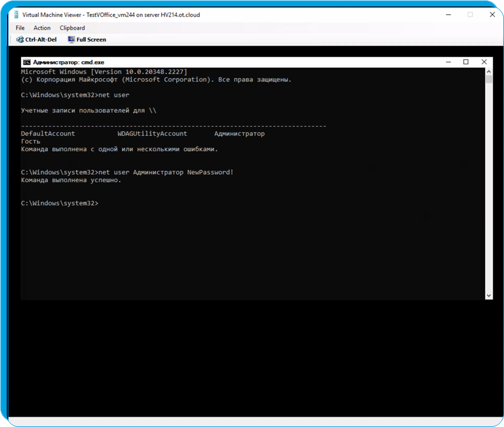
Task: Open the Clipboard menu
Action: coord(72,28)
